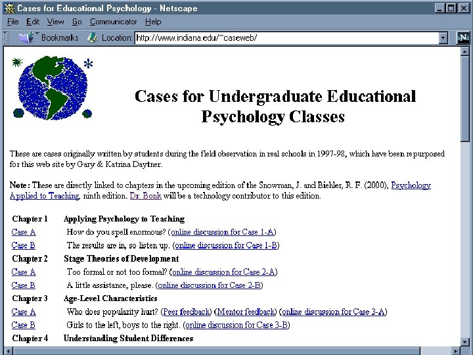Click the Bookmarks label in the toolbar

(x=60, y=37)
